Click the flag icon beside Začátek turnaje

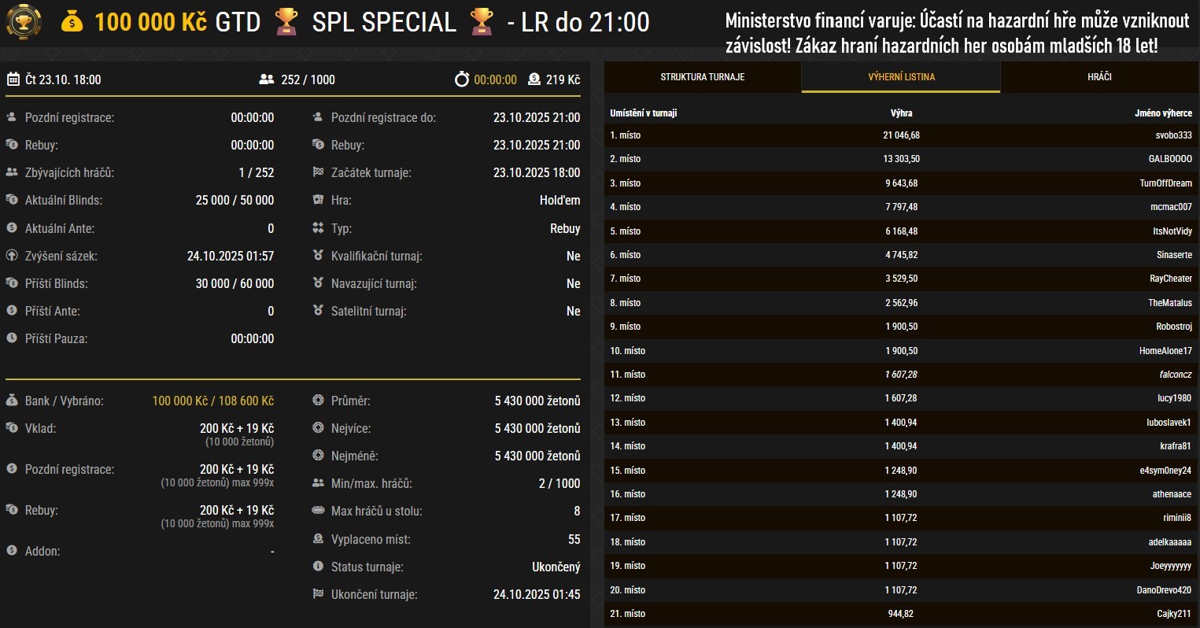pyautogui.click(x=318, y=172)
